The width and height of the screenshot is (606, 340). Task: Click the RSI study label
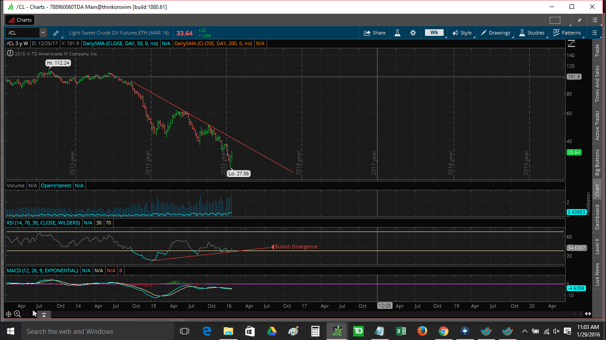pyautogui.click(x=43, y=223)
